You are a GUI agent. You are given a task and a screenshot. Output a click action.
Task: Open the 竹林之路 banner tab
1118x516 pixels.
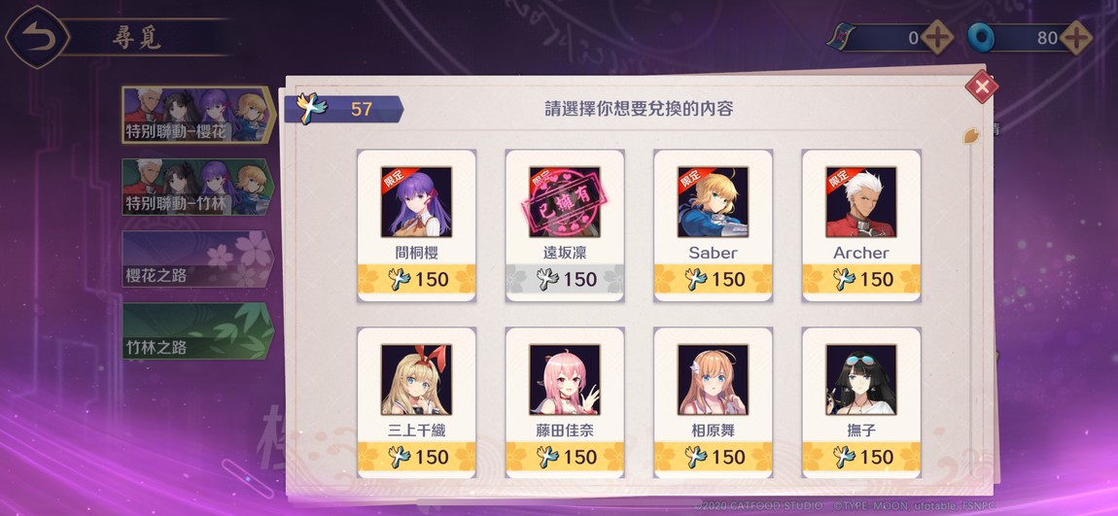click(199, 330)
